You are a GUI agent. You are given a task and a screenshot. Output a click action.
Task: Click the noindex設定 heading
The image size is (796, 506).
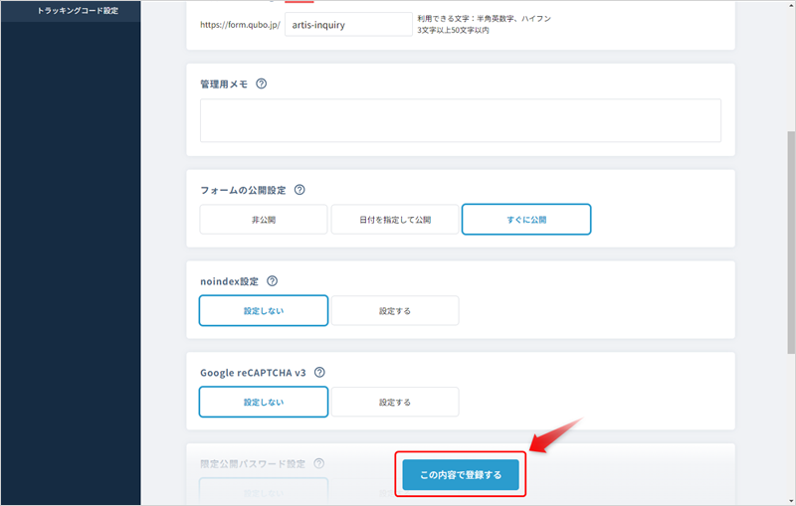click(230, 281)
